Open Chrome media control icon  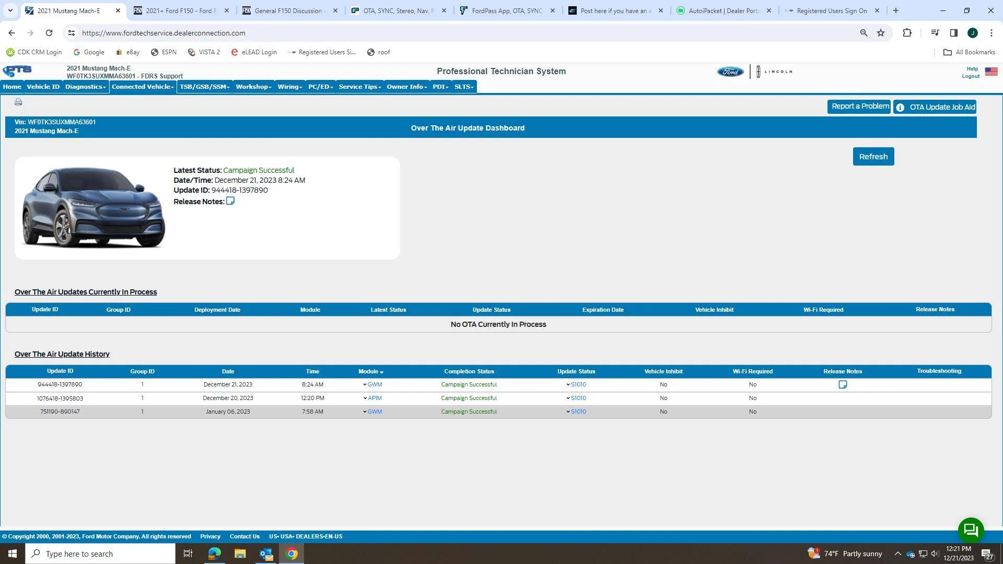[x=935, y=33]
